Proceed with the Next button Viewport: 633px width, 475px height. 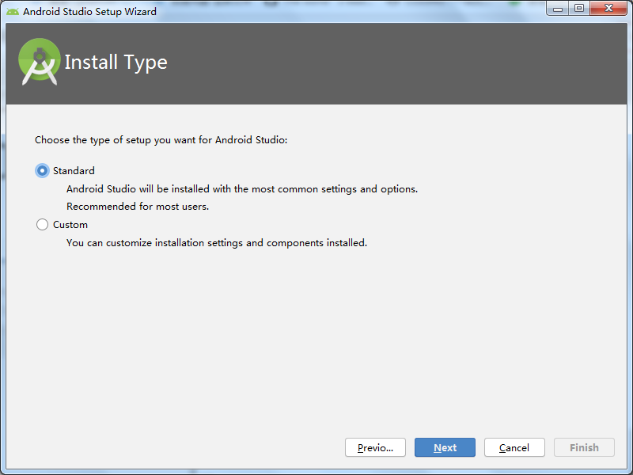(x=445, y=447)
